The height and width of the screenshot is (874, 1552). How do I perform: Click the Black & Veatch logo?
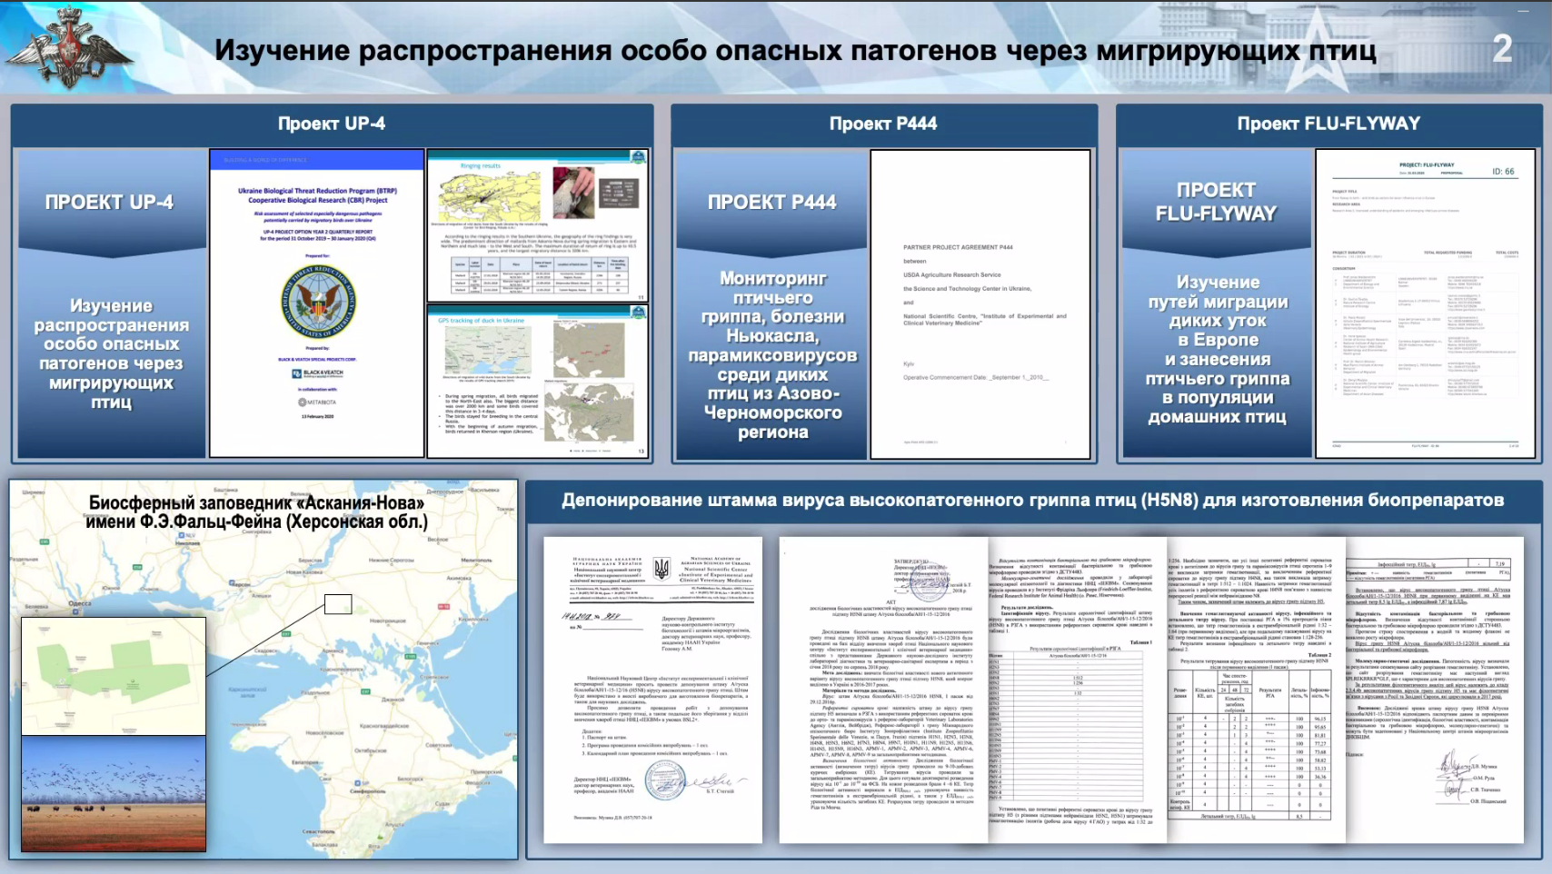(318, 372)
